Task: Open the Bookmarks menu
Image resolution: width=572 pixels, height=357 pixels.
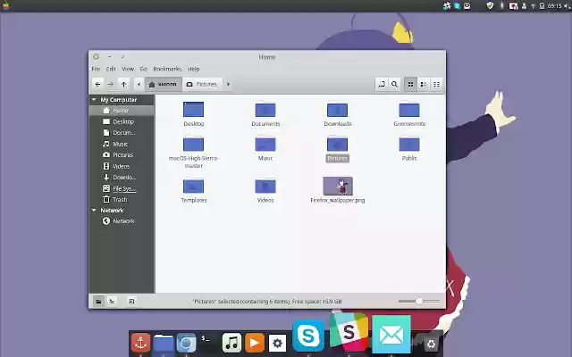Action: click(x=166, y=69)
